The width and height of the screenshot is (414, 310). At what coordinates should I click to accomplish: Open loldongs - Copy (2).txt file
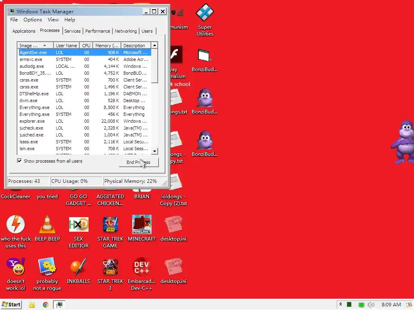click(x=173, y=191)
